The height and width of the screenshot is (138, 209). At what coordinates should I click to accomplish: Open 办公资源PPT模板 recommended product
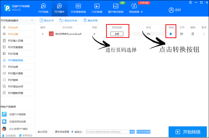17,129
